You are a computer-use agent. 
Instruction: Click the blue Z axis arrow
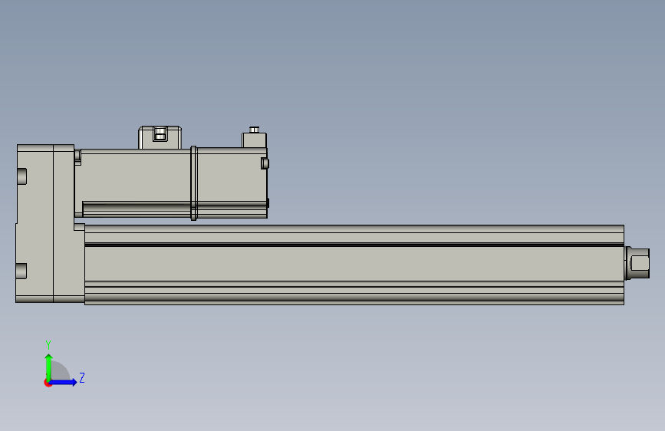pos(64,382)
